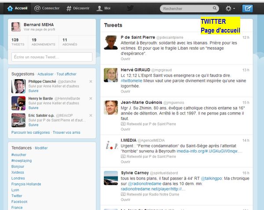264x210 pixels.
Task: Open the radionotredame.net/player link
Action: click(x=153, y=189)
